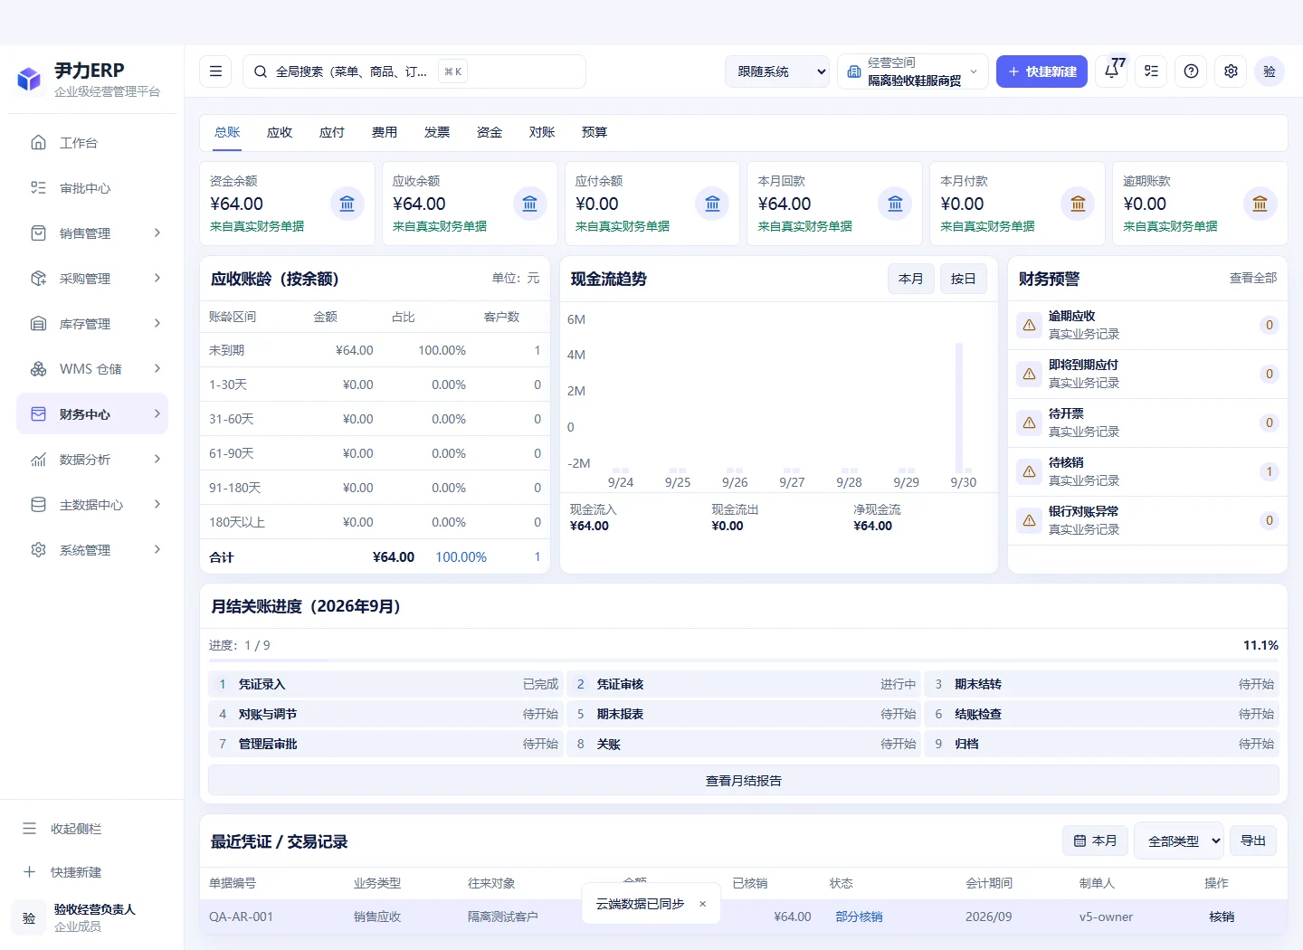Open 查看全部 in 财务预警 panel

coord(1253,278)
